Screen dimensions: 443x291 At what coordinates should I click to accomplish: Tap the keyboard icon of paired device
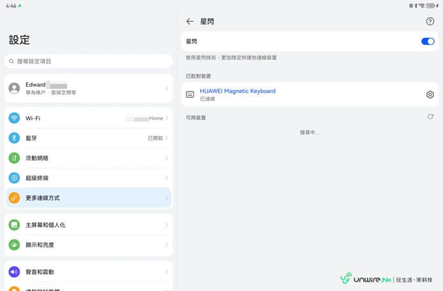190,94
